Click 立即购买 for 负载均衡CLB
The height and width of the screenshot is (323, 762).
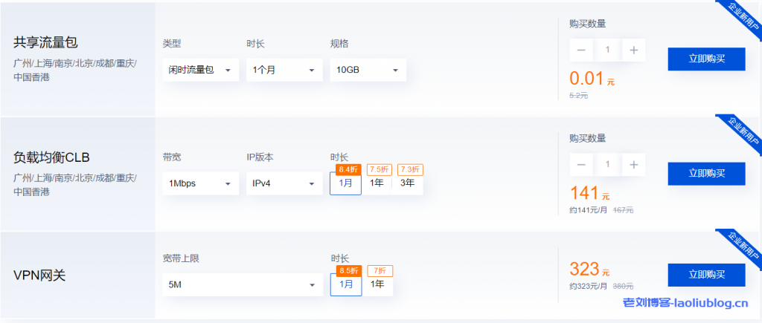tap(706, 173)
